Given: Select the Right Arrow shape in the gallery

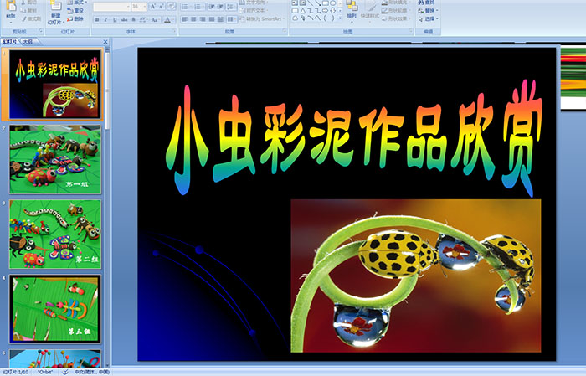Looking at the screenshot, I should coord(325,10).
